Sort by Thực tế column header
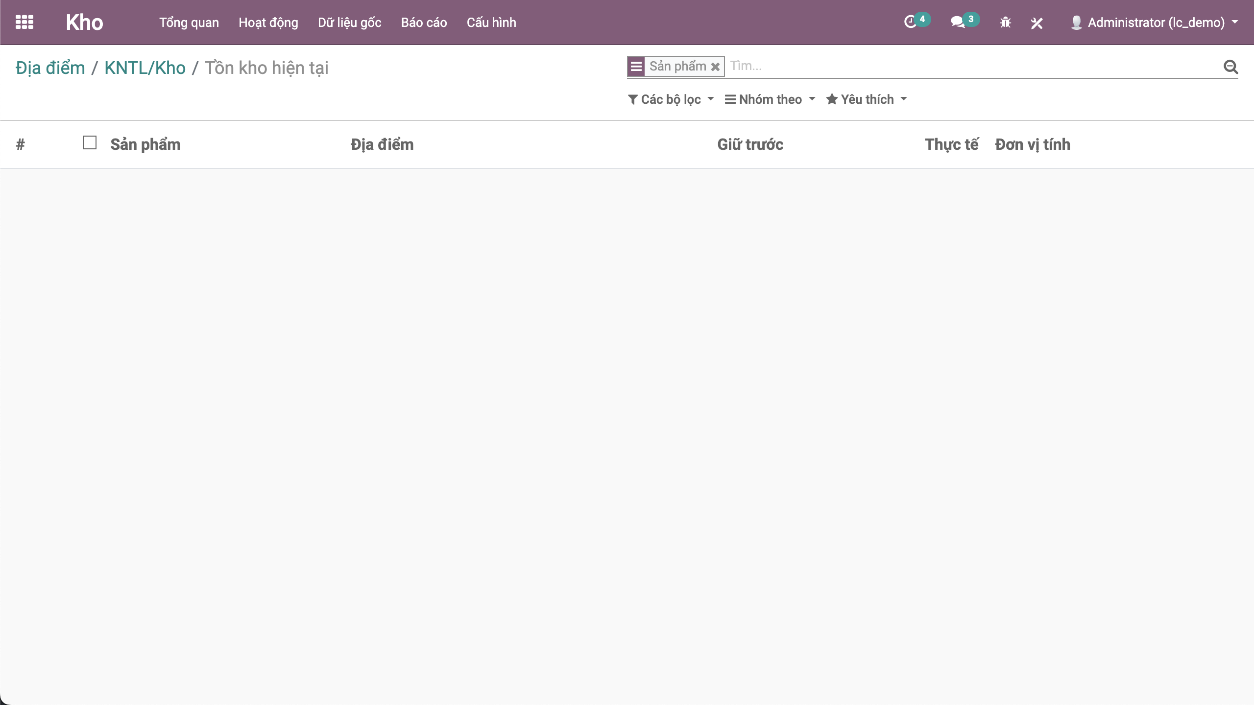This screenshot has width=1254, height=705. click(x=951, y=144)
